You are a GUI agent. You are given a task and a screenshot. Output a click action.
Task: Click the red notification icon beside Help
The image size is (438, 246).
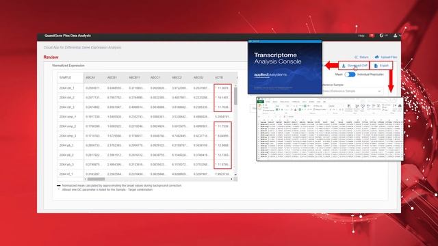[372, 36]
